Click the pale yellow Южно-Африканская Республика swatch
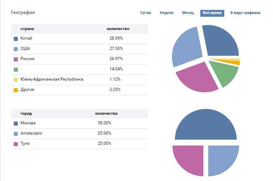 (16, 80)
